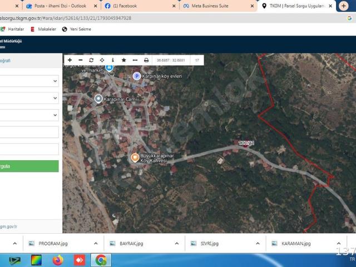Open downloaded file SİVRİ.jpg

[x=209, y=244]
